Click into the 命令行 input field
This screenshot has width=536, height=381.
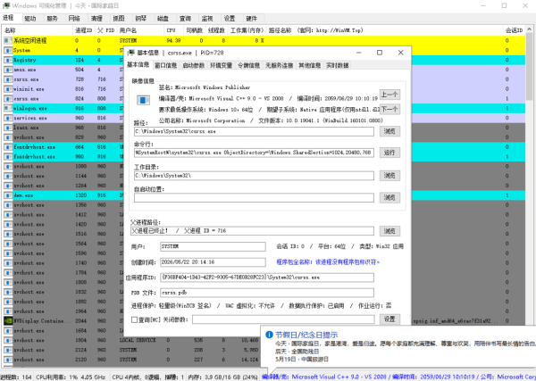point(254,153)
